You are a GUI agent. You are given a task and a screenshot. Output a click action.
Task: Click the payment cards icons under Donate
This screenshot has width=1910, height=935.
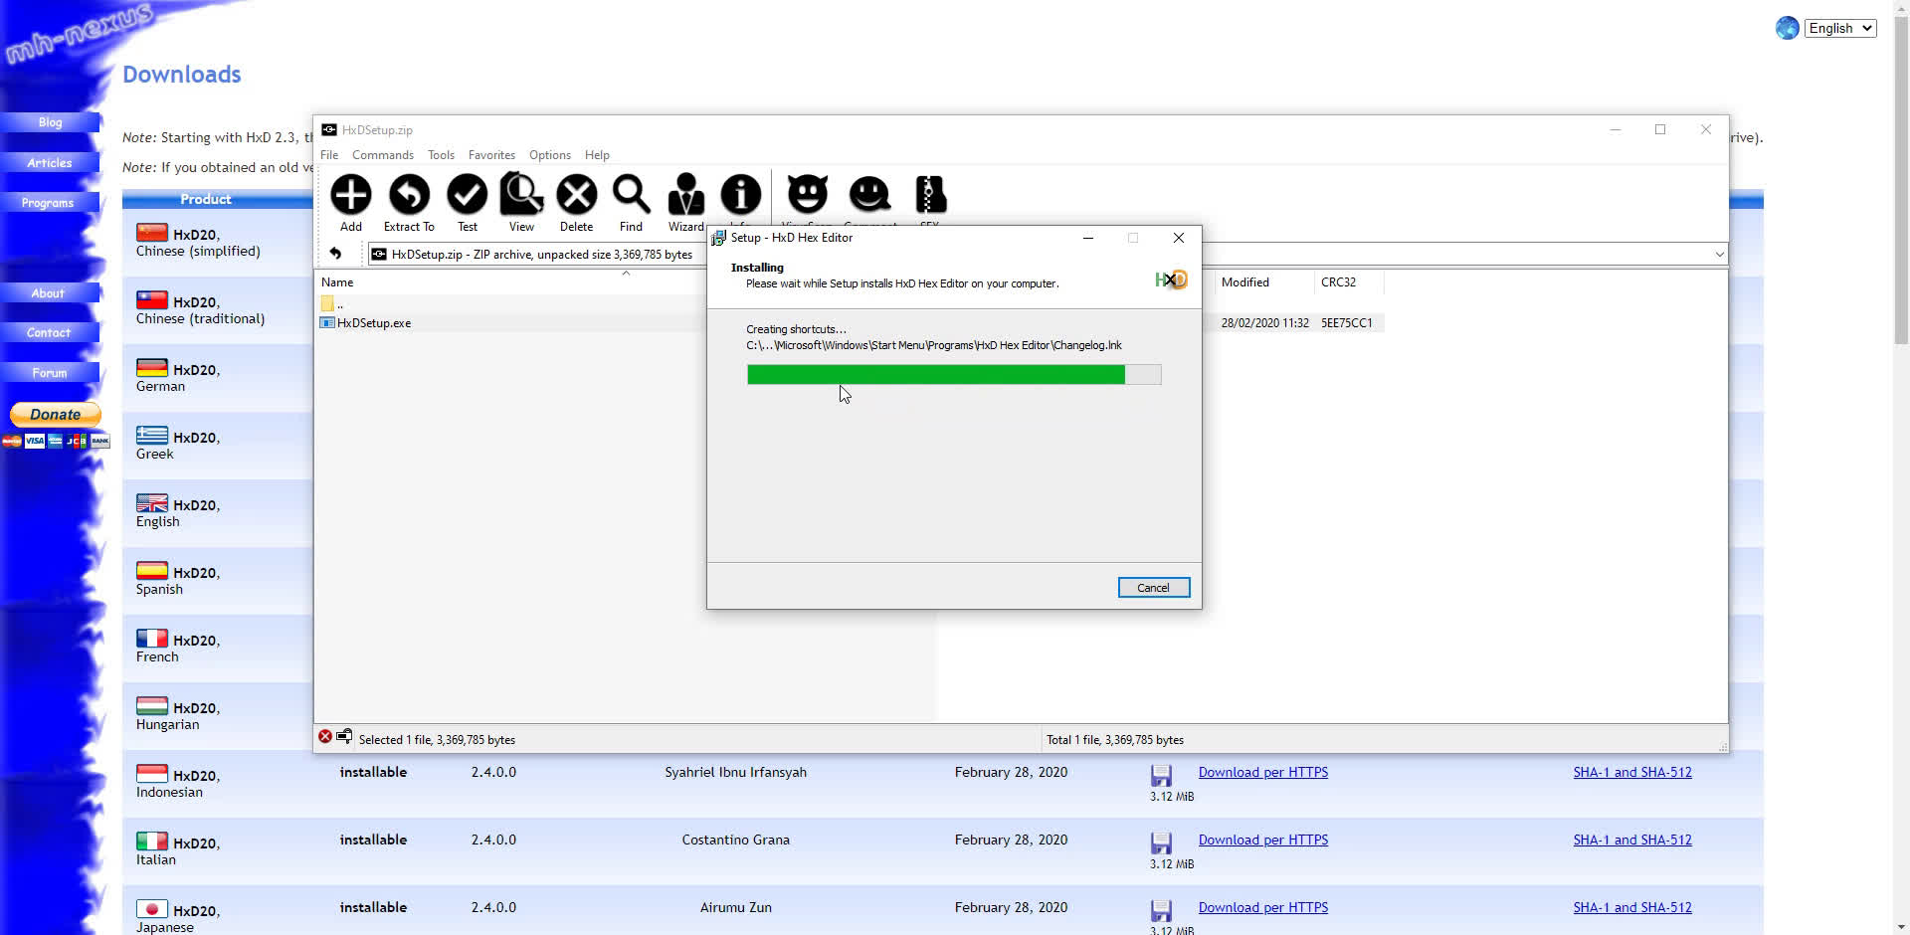pyautogui.click(x=56, y=441)
